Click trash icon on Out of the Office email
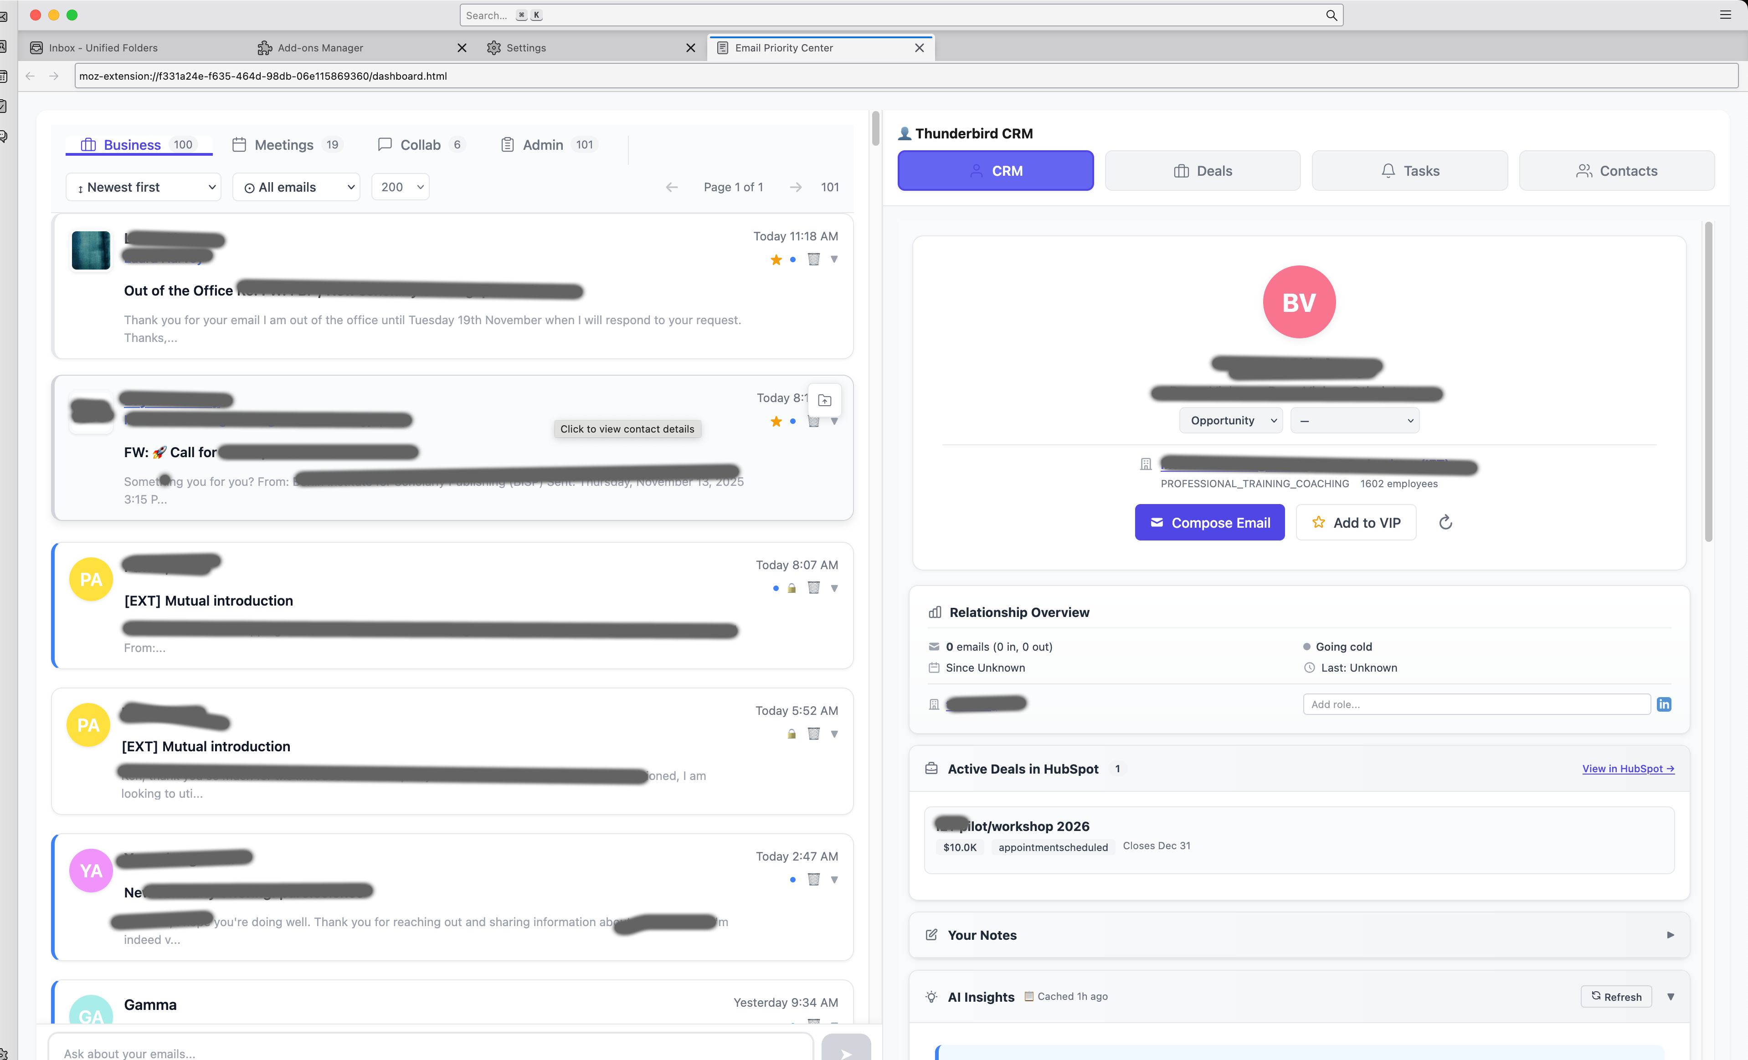The height and width of the screenshot is (1060, 1748). coord(814,260)
